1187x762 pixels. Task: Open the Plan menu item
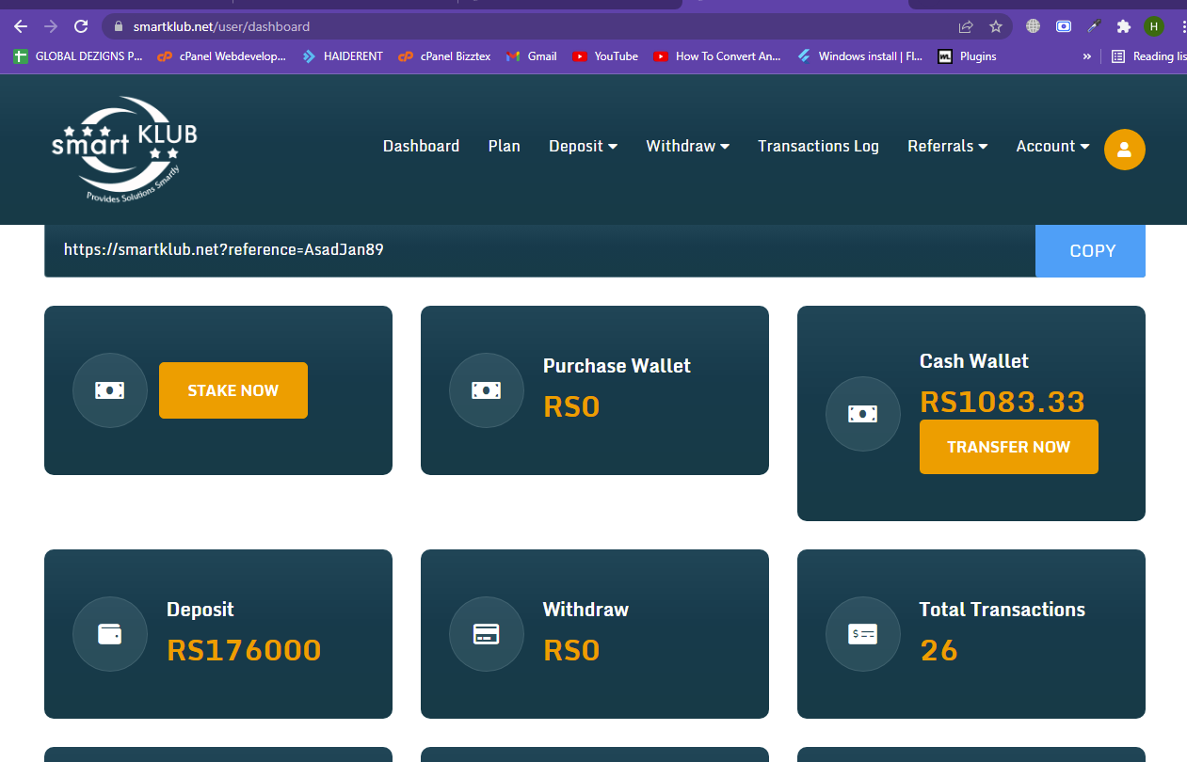504,146
